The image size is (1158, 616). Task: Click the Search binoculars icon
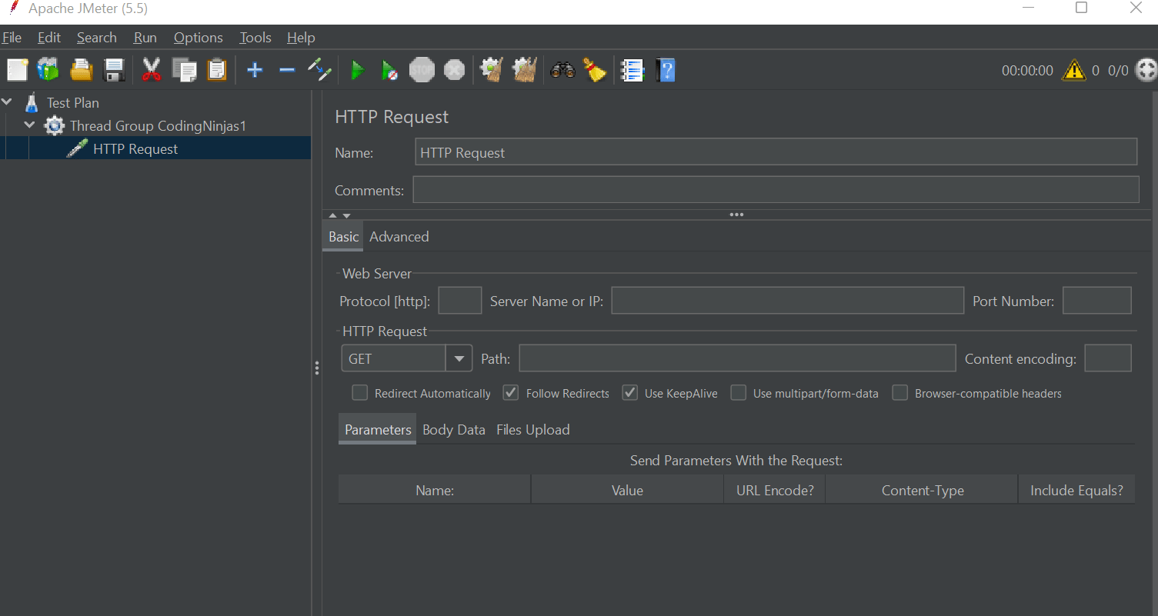tap(562, 70)
